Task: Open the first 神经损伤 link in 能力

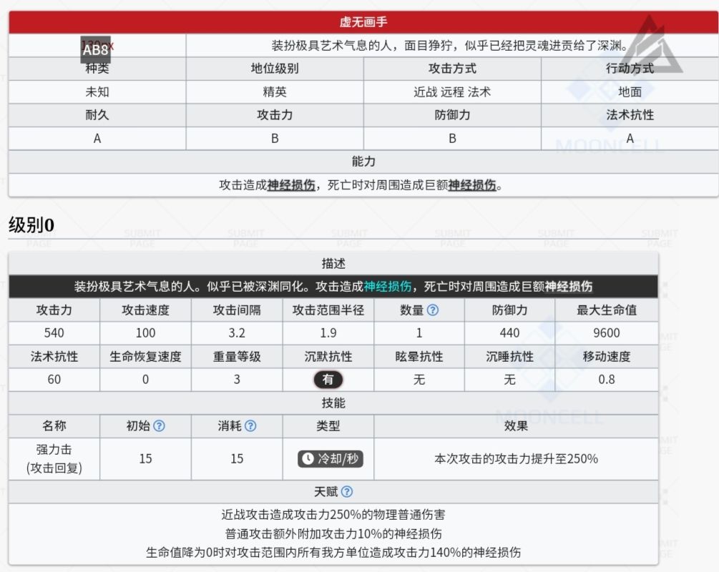Action: pyautogui.click(x=291, y=185)
